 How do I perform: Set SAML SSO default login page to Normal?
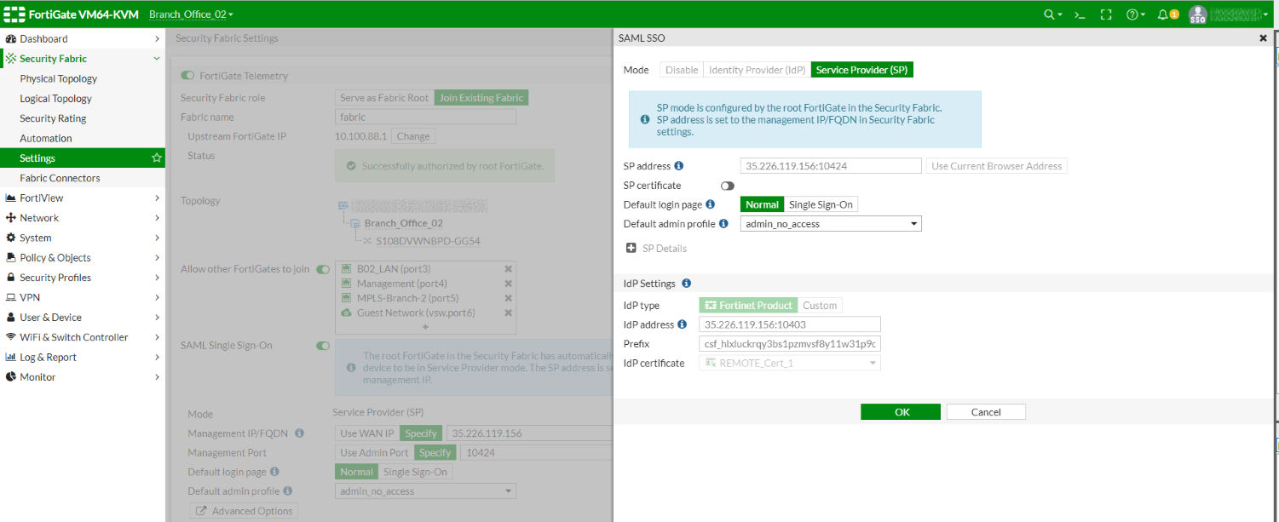762,204
